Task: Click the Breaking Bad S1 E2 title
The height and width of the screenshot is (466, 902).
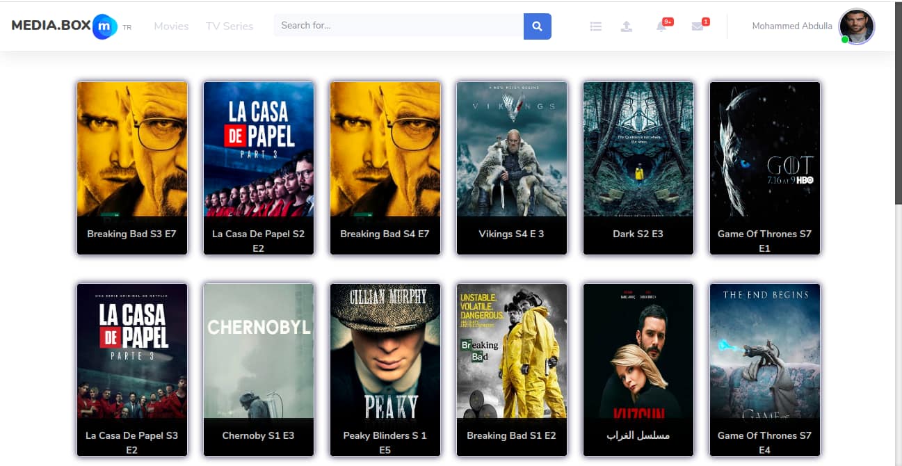Action: tap(511, 435)
